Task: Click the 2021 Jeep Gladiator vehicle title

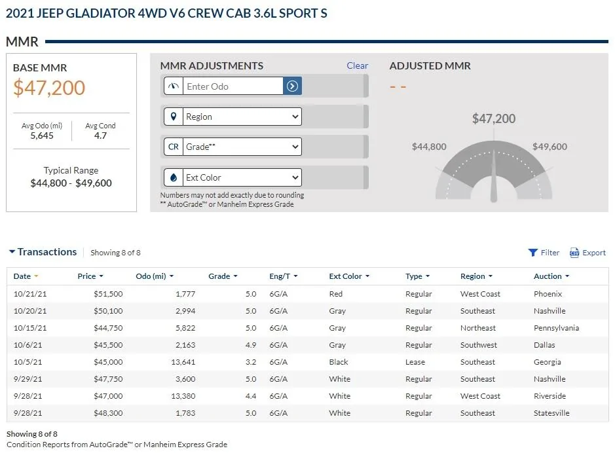Action: click(166, 13)
